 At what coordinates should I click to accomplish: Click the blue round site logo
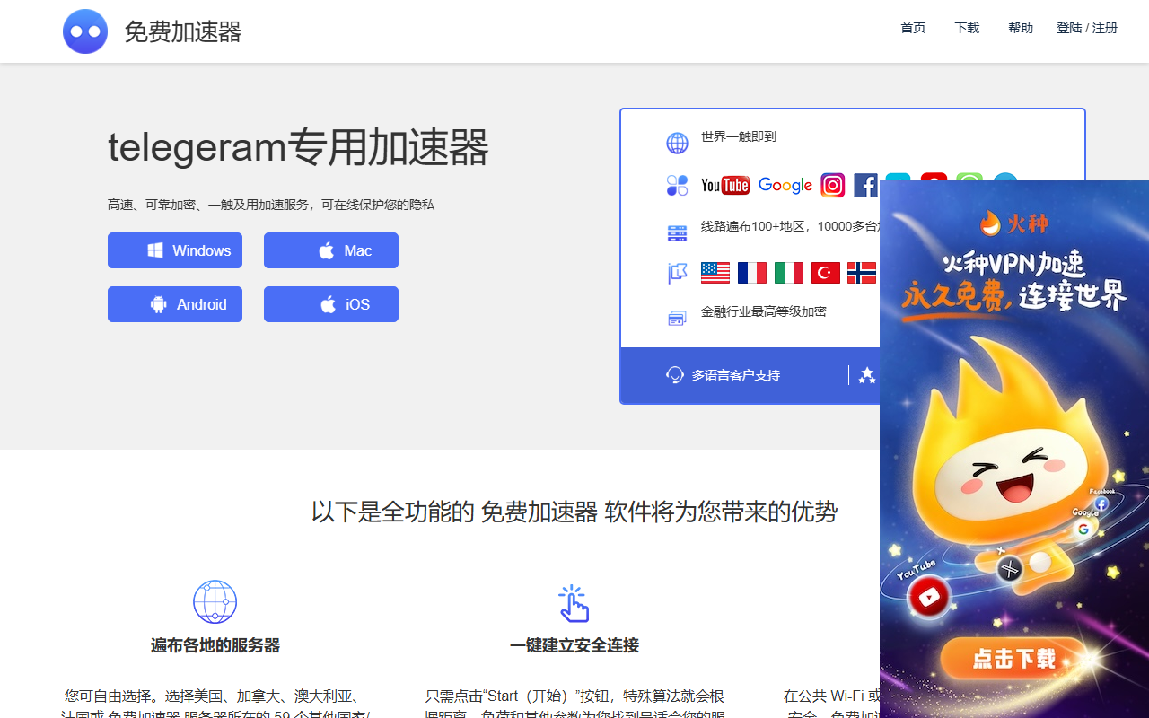(x=85, y=31)
